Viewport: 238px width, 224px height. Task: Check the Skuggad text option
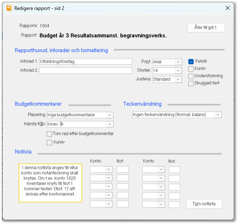point(191,83)
